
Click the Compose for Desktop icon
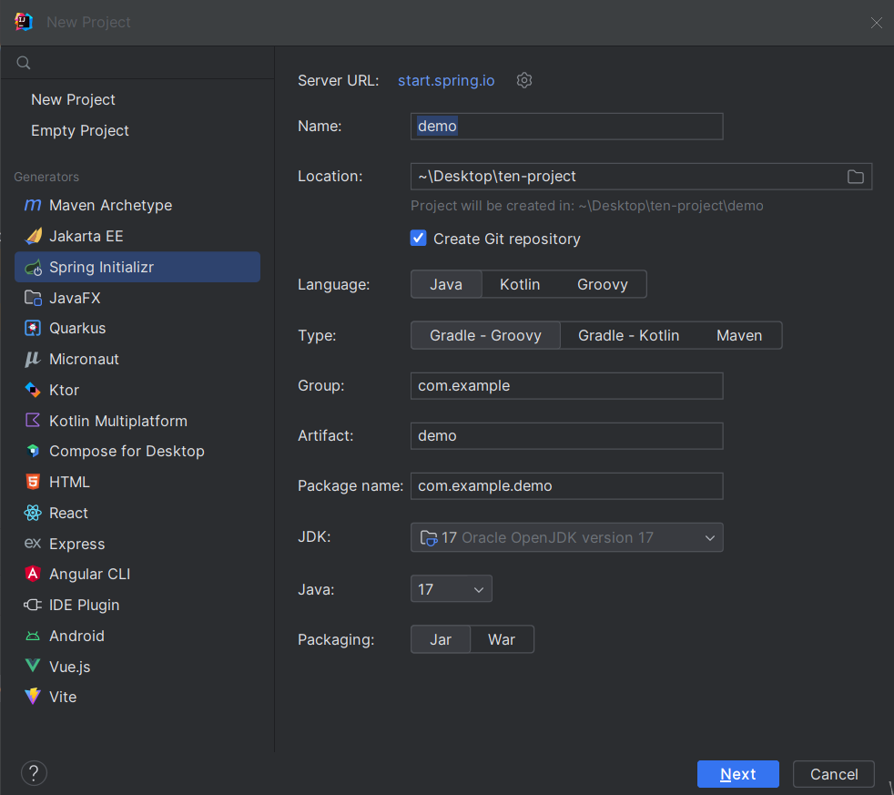33,451
